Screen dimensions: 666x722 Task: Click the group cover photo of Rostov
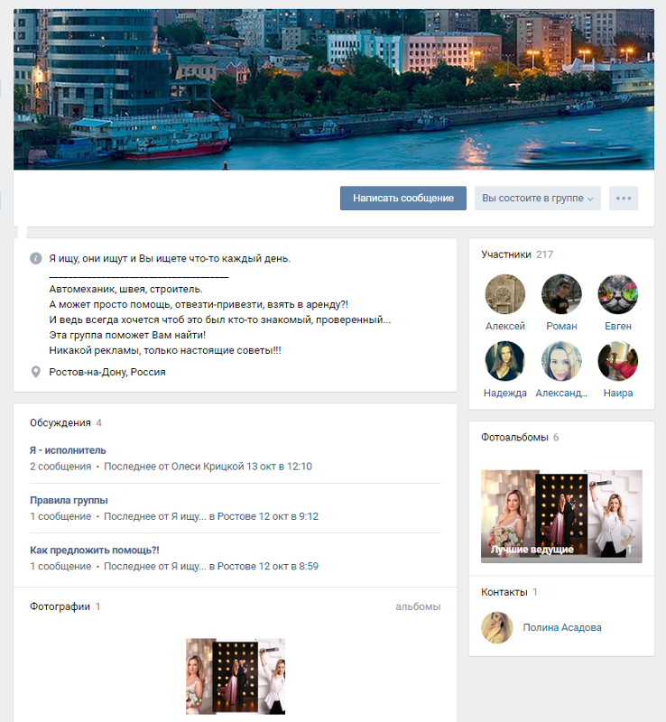coord(334,89)
